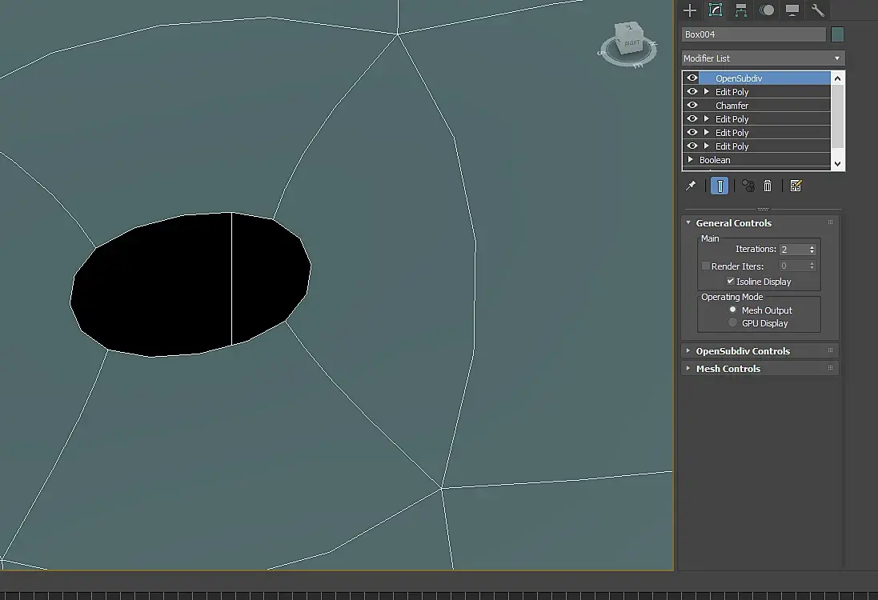878x600 pixels.
Task: Select GPU Display operating mode
Action: click(733, 323)
